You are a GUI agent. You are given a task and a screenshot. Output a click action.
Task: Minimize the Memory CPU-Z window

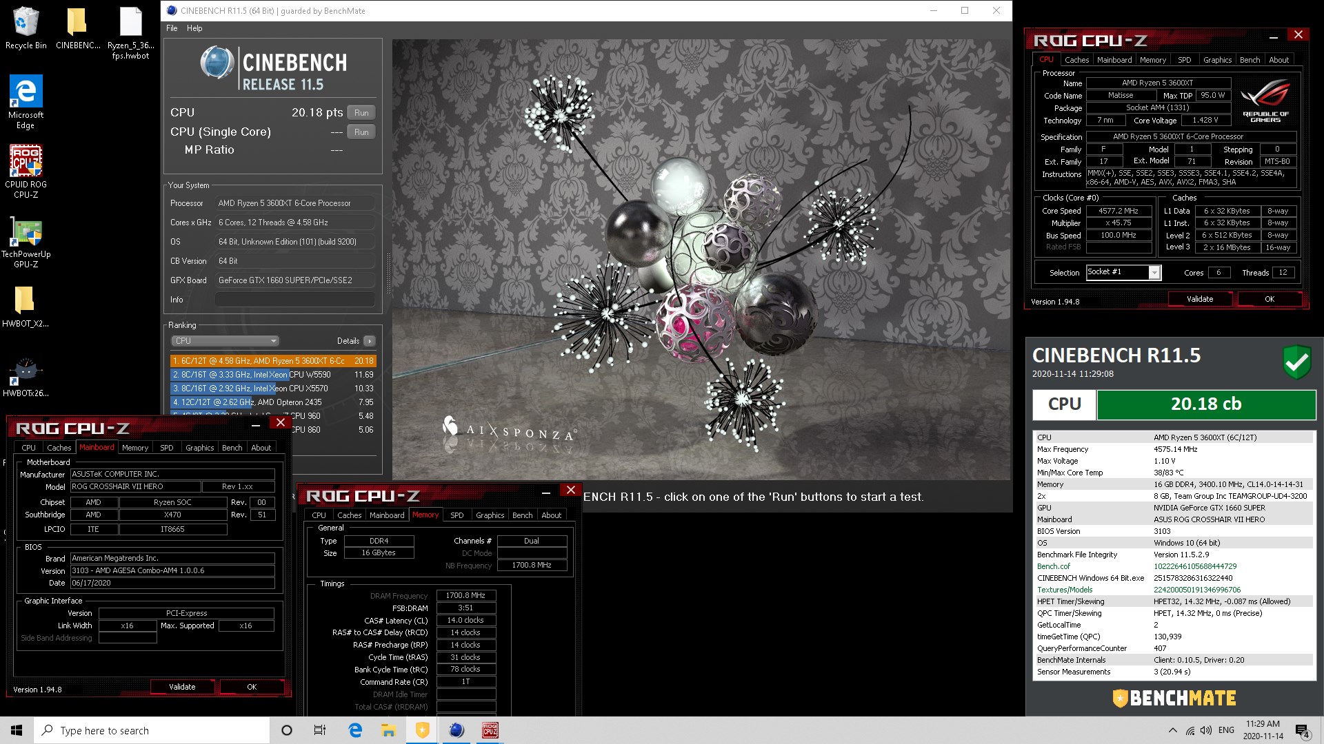[545, 492]
